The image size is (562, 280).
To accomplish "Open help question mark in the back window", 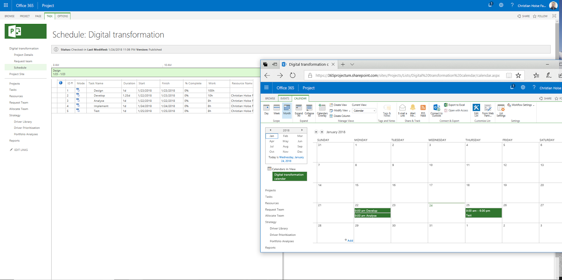I will [512, 5].
